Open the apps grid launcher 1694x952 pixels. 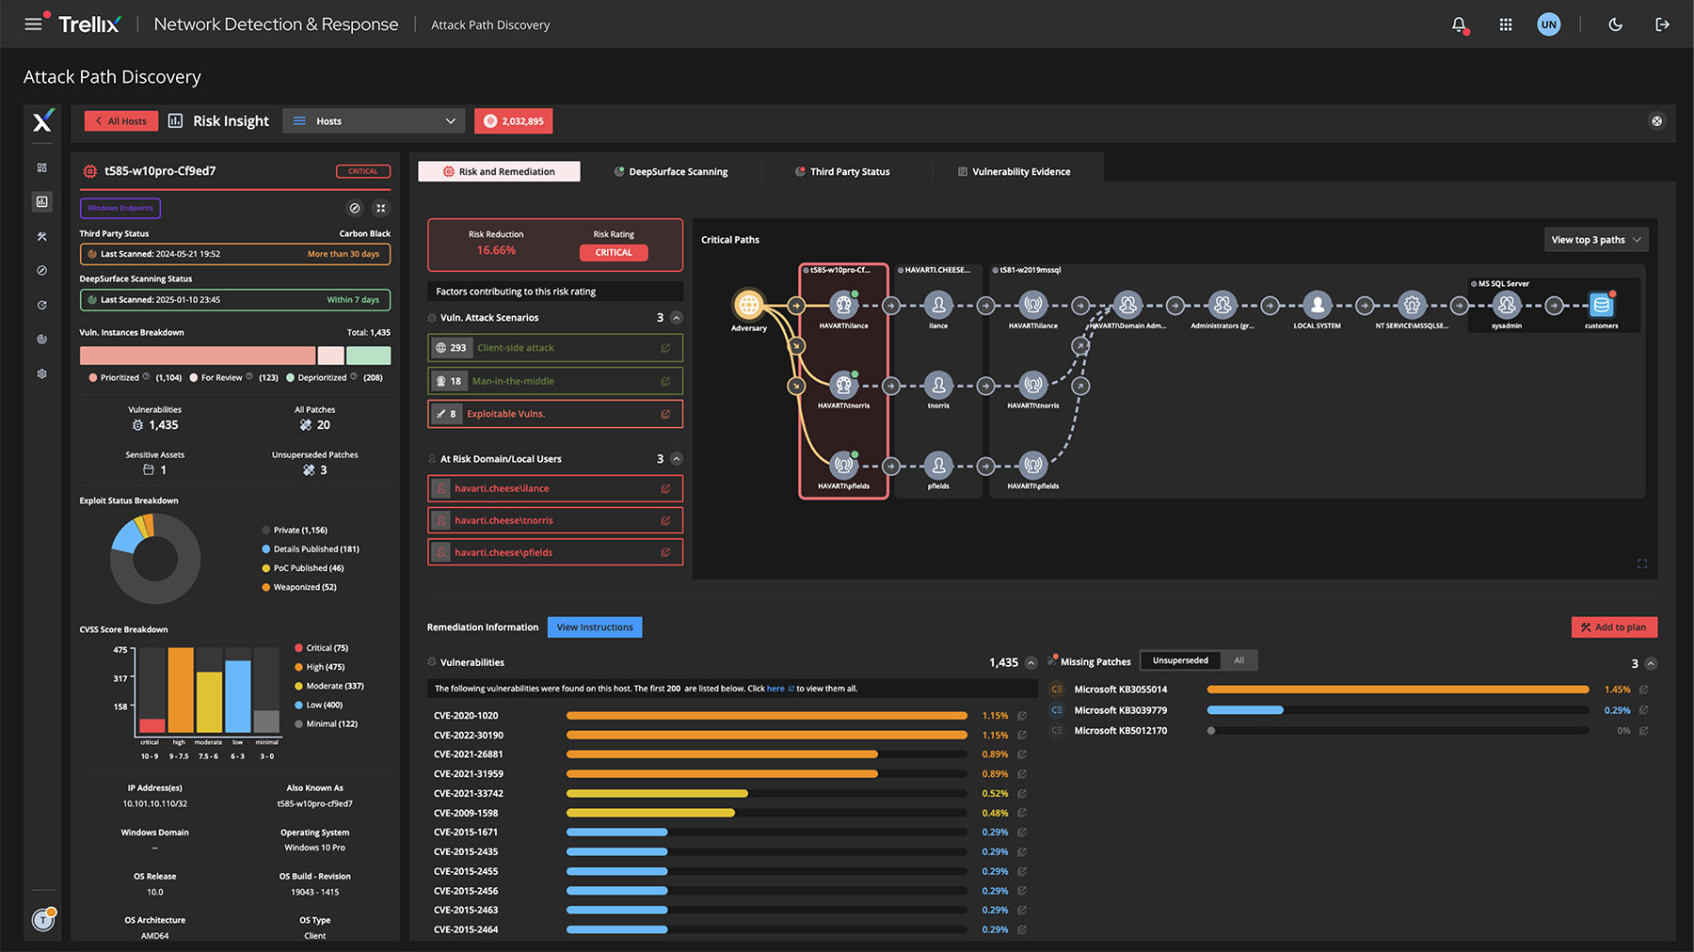click(x=1506, y=25)
